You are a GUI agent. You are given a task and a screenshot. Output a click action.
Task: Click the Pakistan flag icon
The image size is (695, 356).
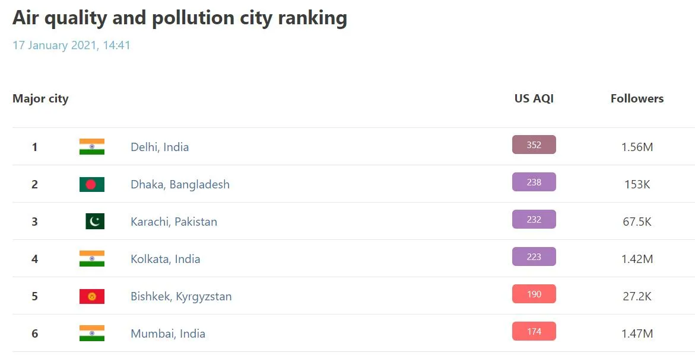point(94,222)
